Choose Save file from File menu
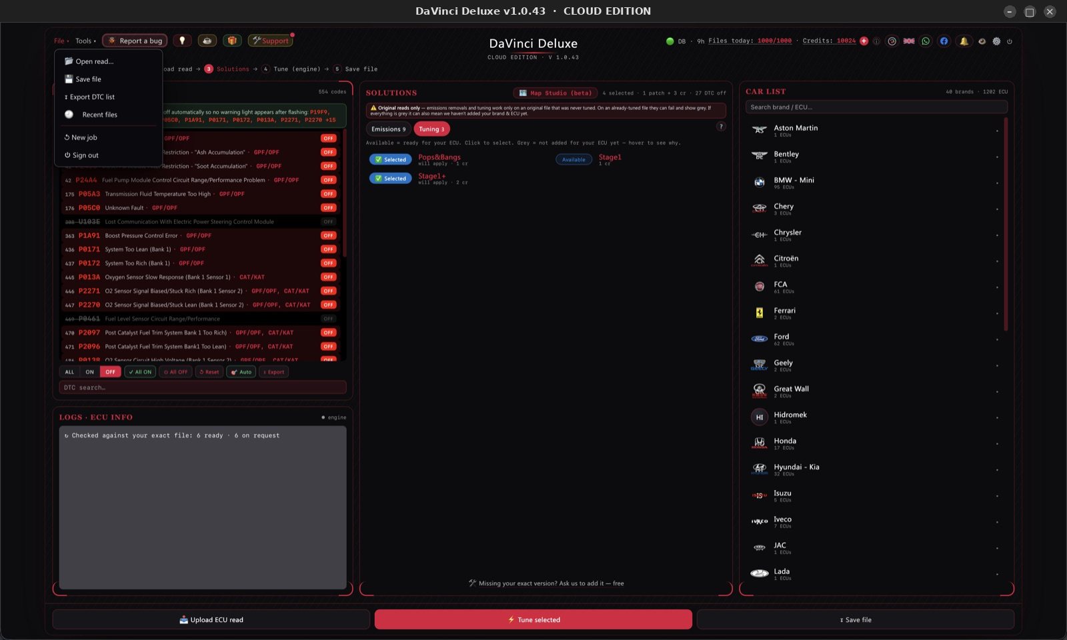 tap(108, 79)
